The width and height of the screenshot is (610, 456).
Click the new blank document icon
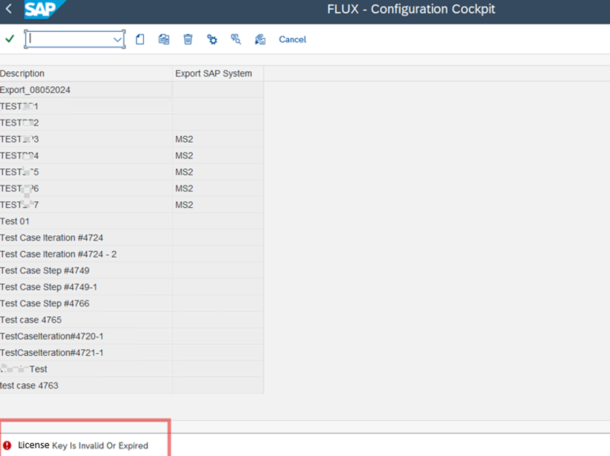pos(140,39)
